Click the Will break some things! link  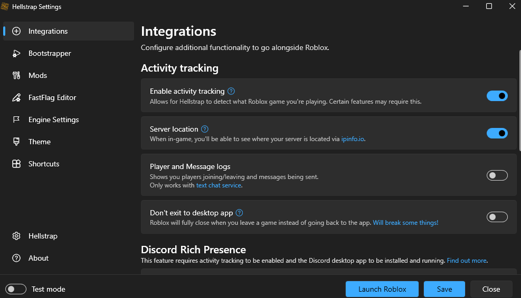[405, 223]
